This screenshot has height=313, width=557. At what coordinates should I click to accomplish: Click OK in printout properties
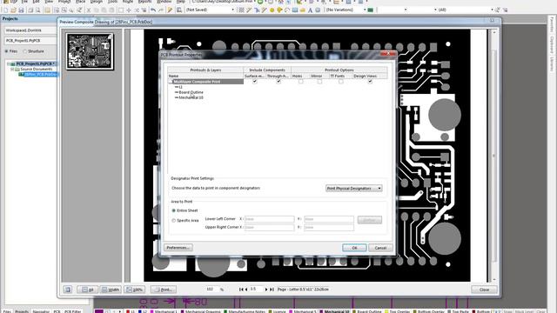point(354,248)
